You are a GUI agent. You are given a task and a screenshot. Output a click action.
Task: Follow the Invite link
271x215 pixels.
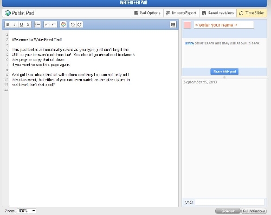pyautogui.click(x=189, y=43)
